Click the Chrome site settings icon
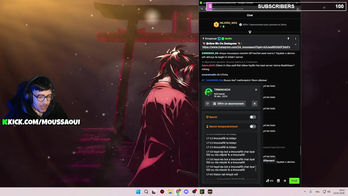The height and width of the screenshot is (196, 348). [202, 9]
